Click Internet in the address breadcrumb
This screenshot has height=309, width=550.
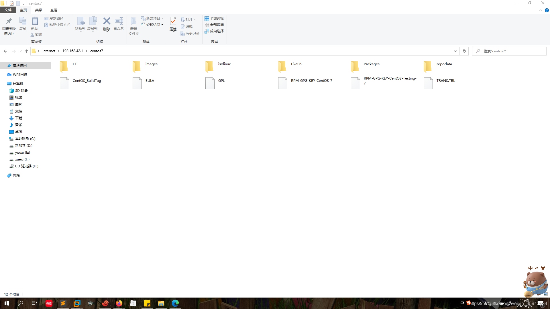coord(49,51)
